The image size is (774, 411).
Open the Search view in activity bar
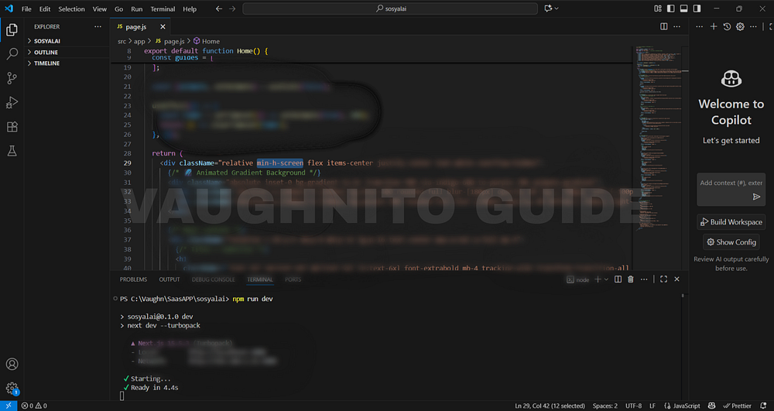click(12, 53)
